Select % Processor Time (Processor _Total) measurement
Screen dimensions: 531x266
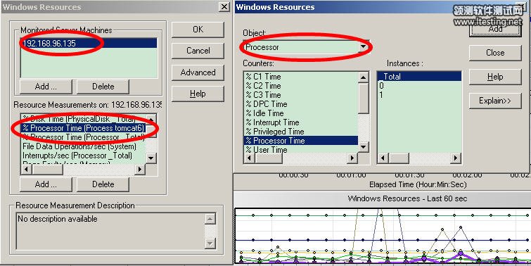point(84,137)
